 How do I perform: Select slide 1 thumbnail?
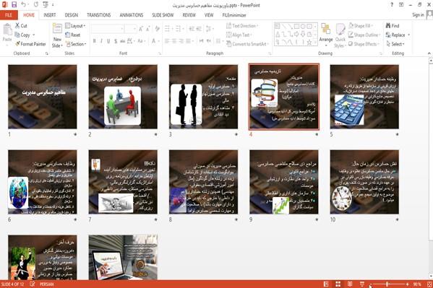[43, 97]
